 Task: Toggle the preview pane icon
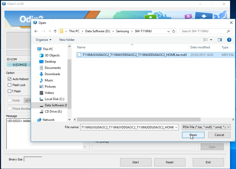point(220,40)
